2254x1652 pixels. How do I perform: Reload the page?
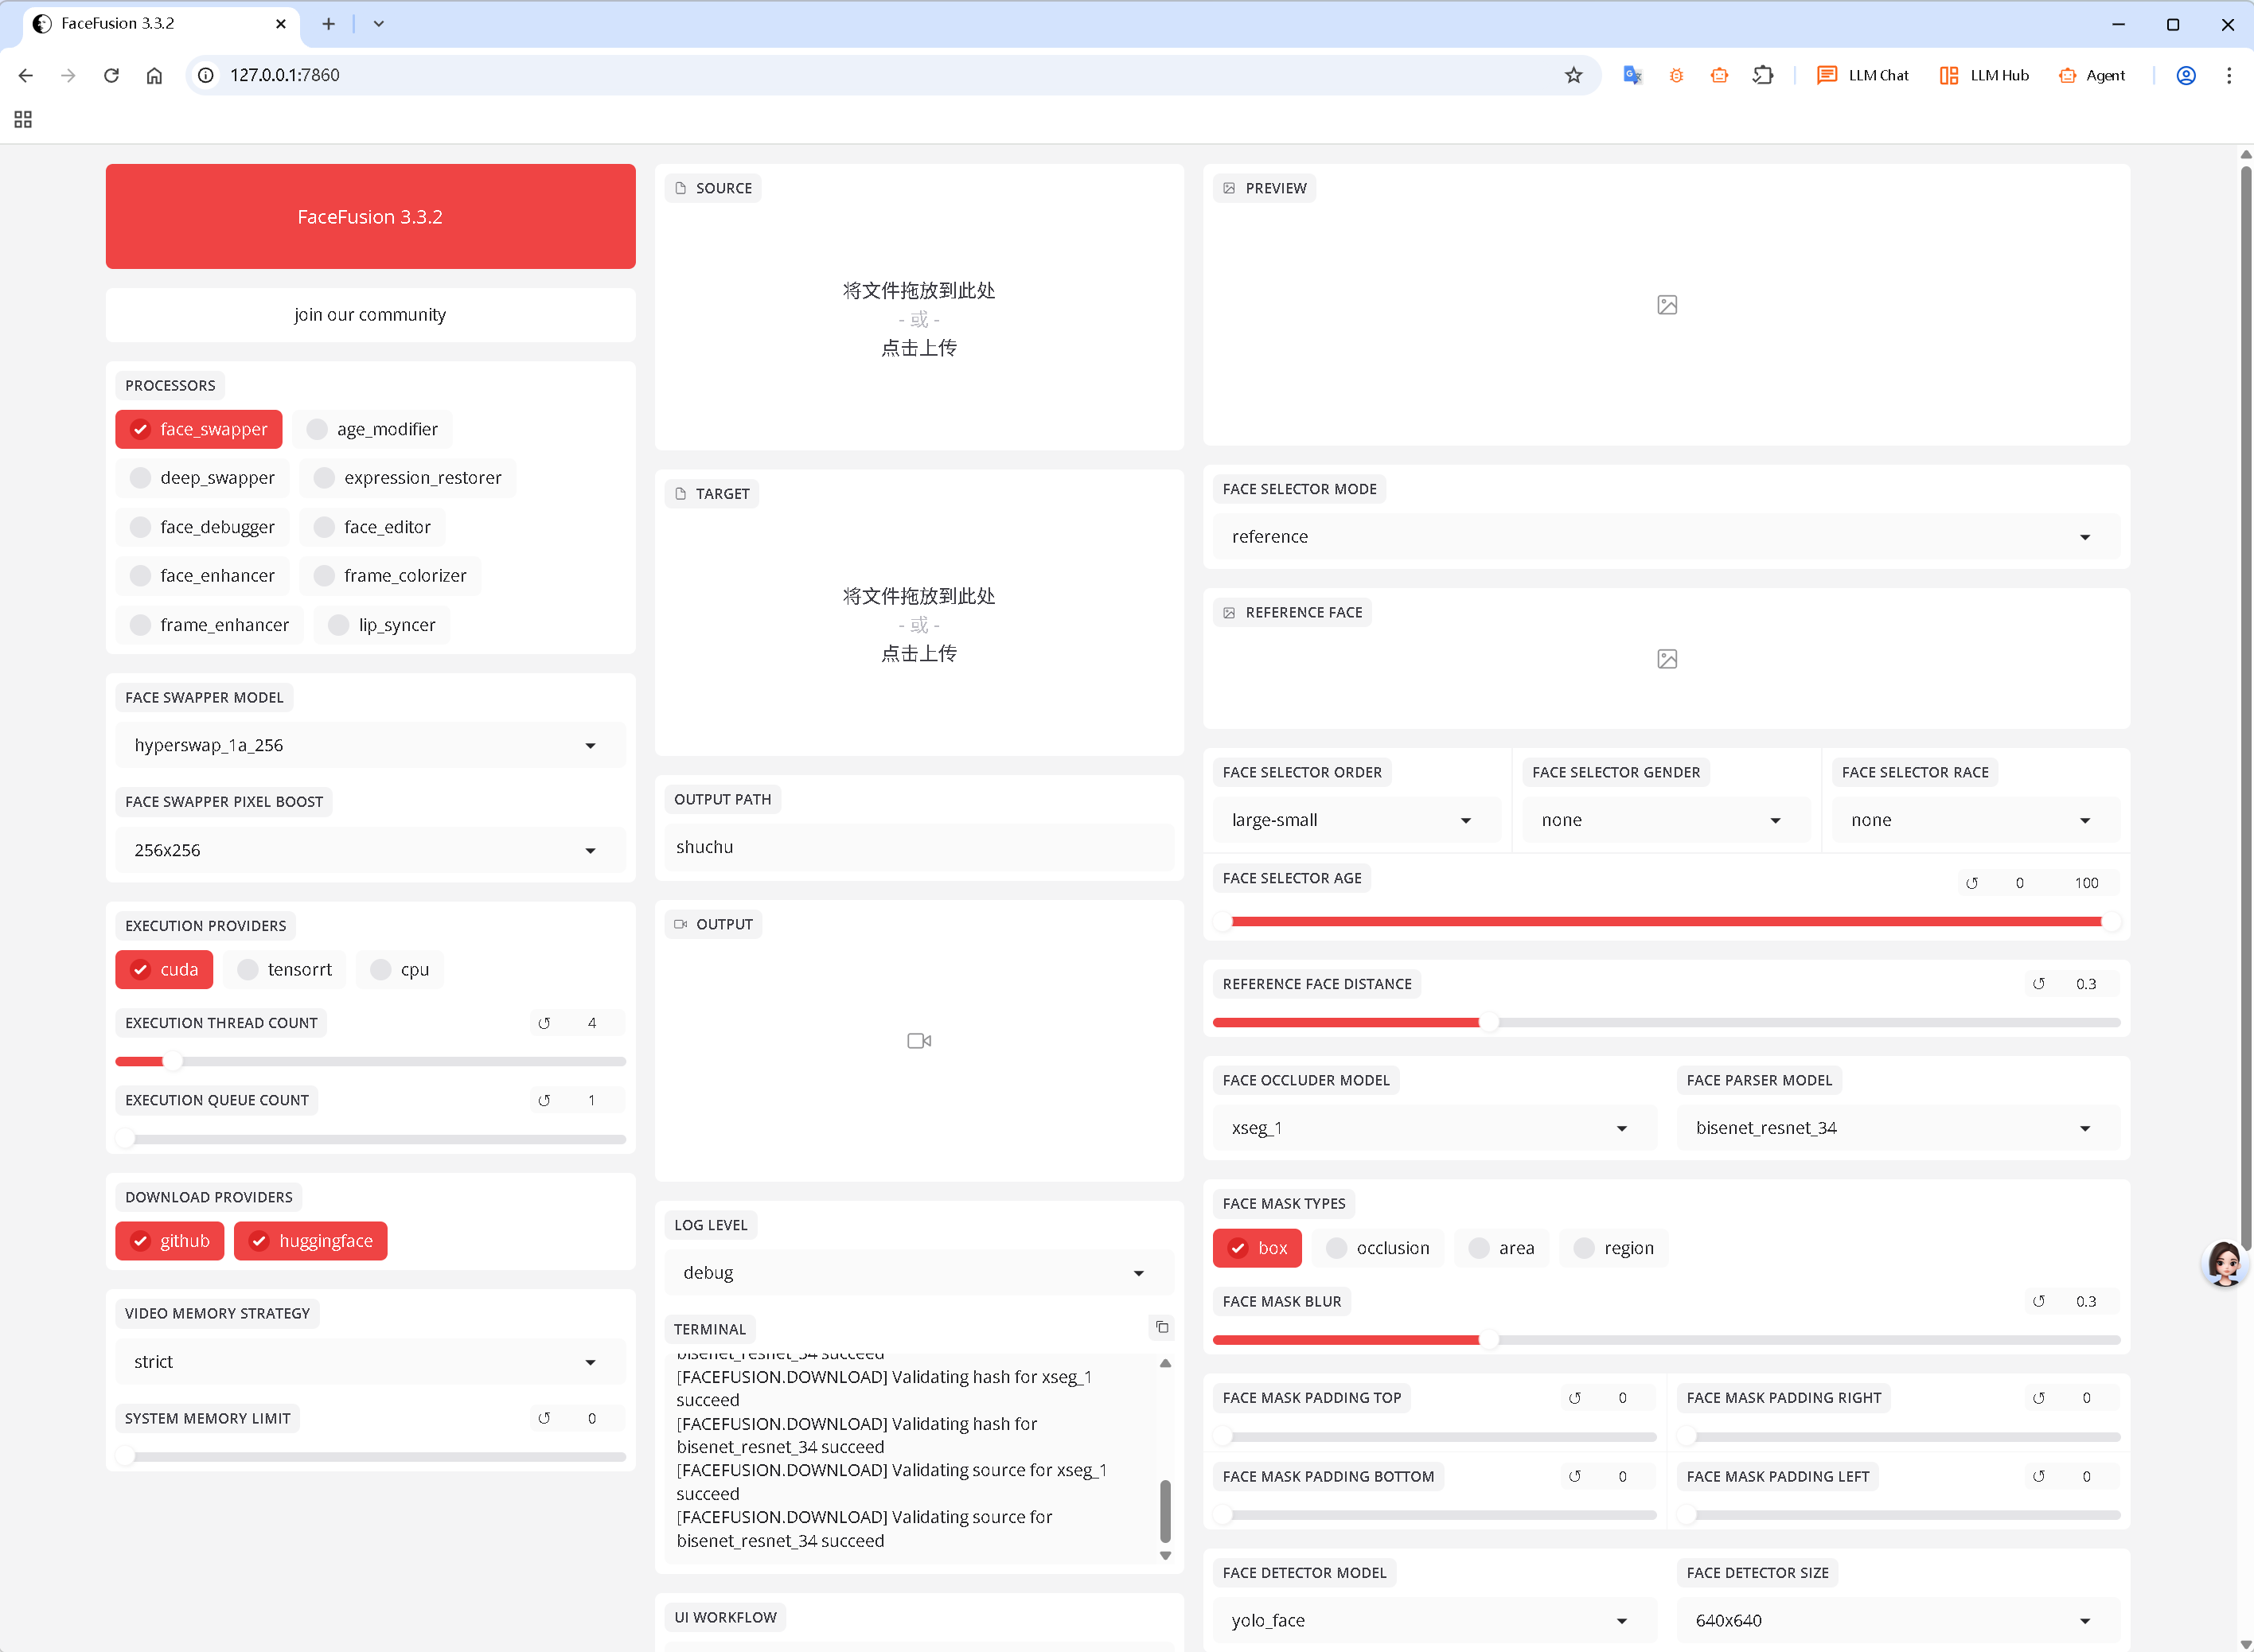tap(111, 75)
